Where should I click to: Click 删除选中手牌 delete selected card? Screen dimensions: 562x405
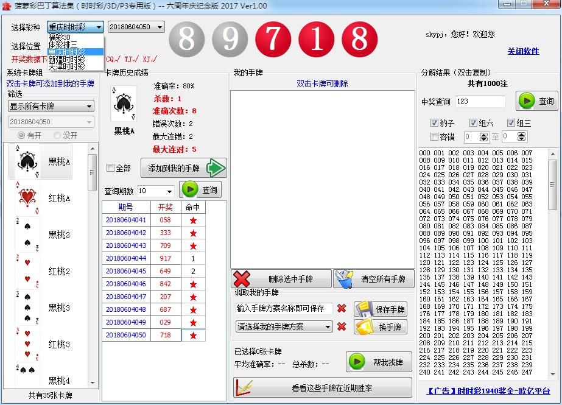point(281,279)
